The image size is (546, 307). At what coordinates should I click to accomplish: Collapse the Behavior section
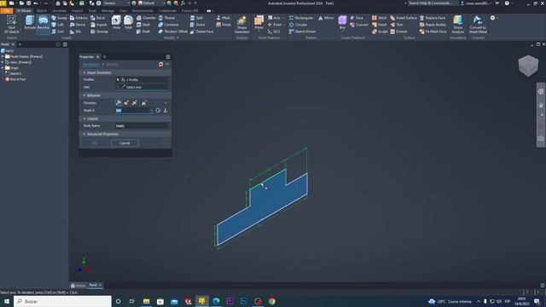(x=84, y=96)
